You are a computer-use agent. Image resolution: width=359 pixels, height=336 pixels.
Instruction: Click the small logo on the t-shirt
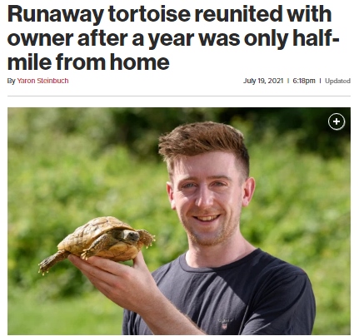click(224, 324)
